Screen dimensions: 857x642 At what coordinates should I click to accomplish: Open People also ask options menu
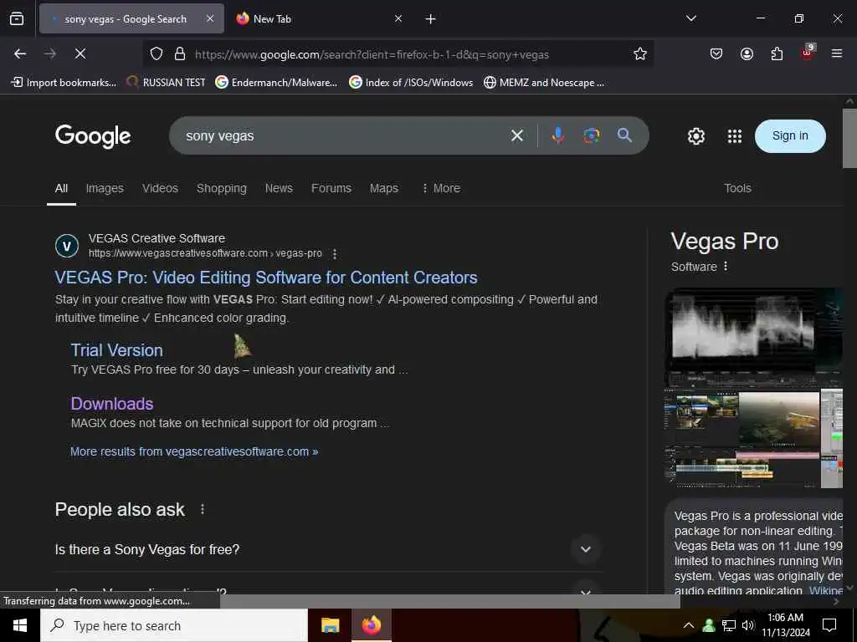click(203, 509)
